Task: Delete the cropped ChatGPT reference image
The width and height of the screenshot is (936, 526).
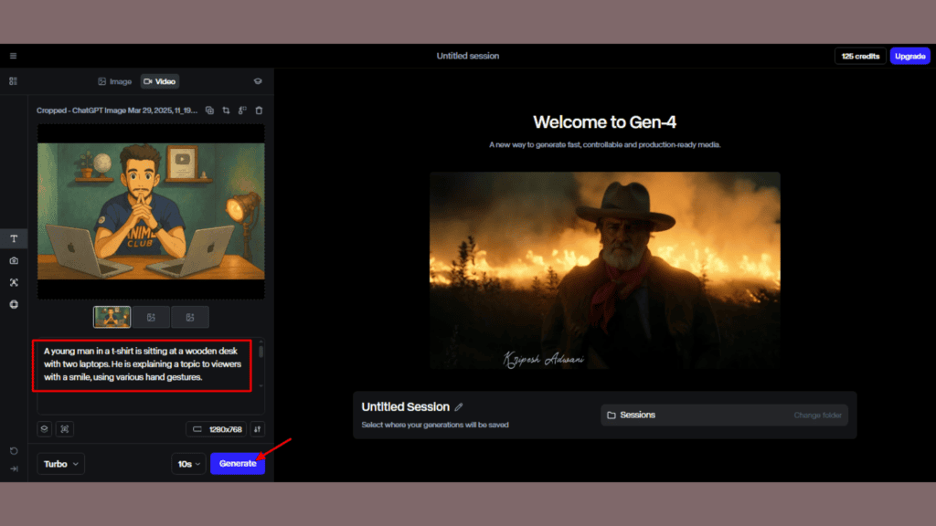Action: pos(259,110)
